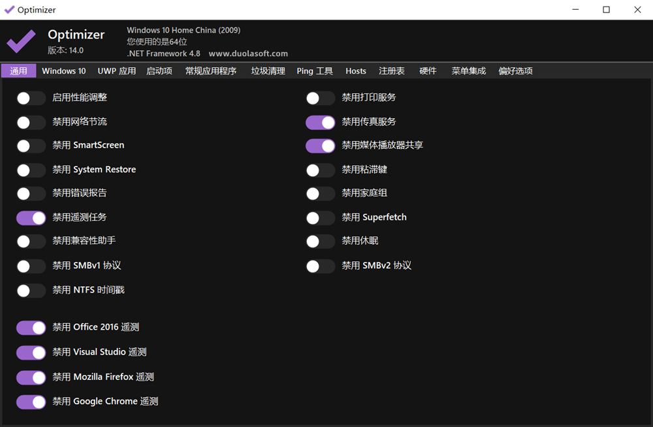653x427 pixels.
Task: Close the Optimizer window
Action: click(637, 10)
